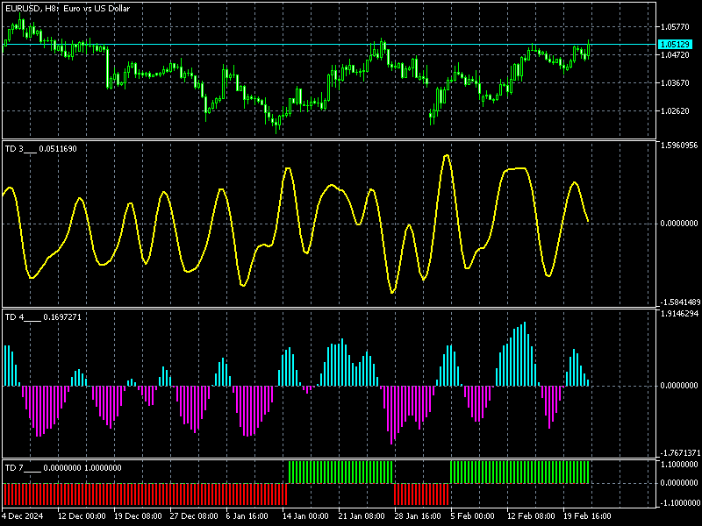The width and height of the screenshot is (702, 526).
Task: Click the 4 Dec 2024 date label
Action: coord(23,516)
